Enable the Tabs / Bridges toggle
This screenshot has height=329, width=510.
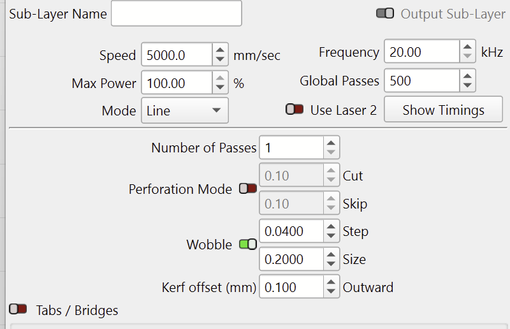(18, 310)
